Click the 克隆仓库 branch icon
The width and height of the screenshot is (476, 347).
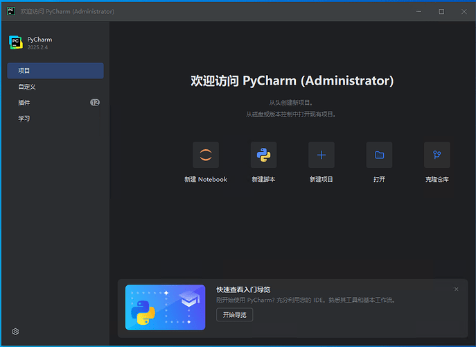[x=437, y=155]
